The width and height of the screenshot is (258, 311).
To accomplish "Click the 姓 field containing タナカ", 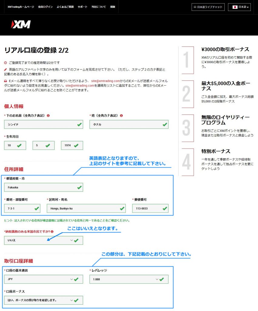I will 129,125.
